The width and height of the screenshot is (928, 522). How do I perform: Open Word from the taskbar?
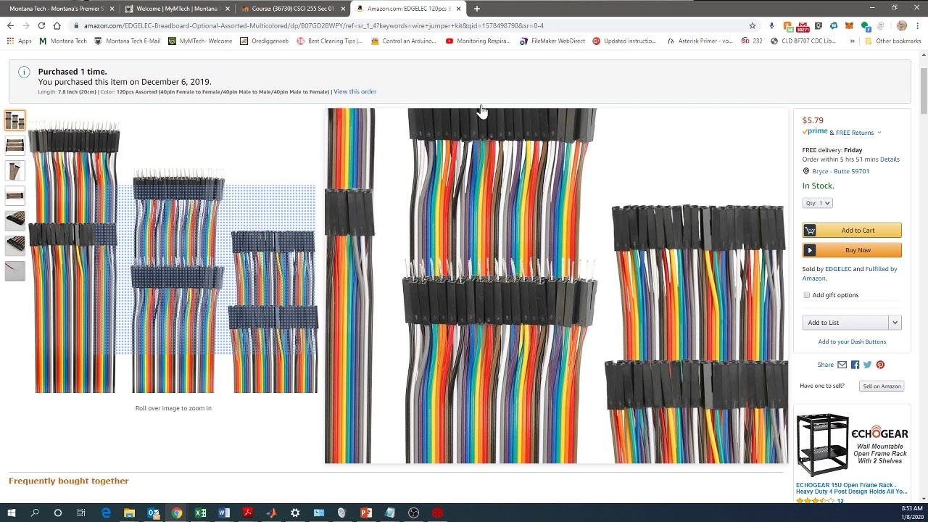(x=224, y=513)
